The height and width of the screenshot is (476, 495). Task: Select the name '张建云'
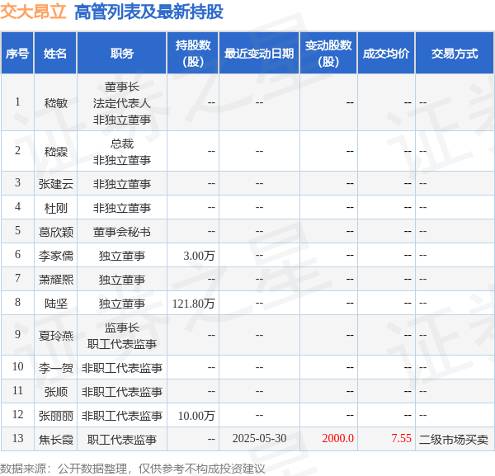pyautogui.click(x=56, y=184)
